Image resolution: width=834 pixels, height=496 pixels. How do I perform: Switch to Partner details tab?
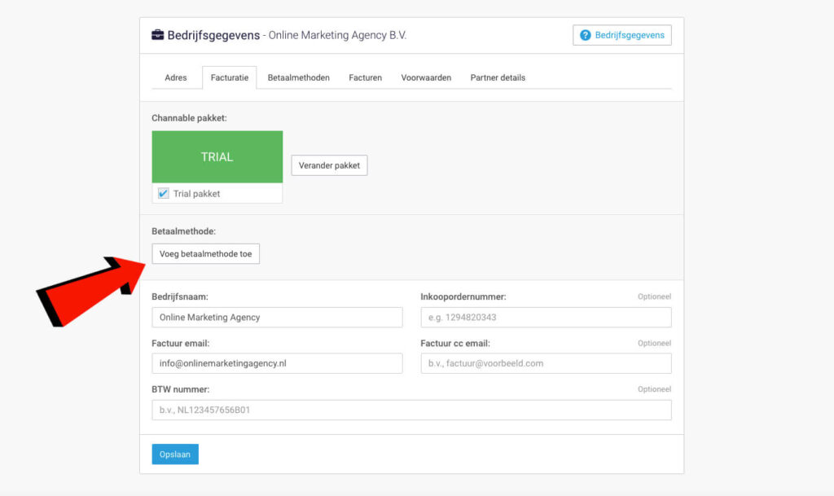pos(498,78)
